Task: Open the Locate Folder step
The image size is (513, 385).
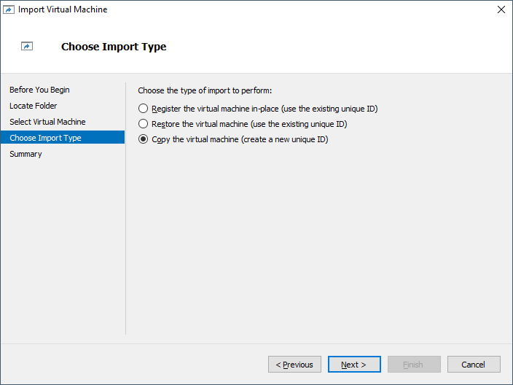Action: pyautogui.click(x=33, y=106)
